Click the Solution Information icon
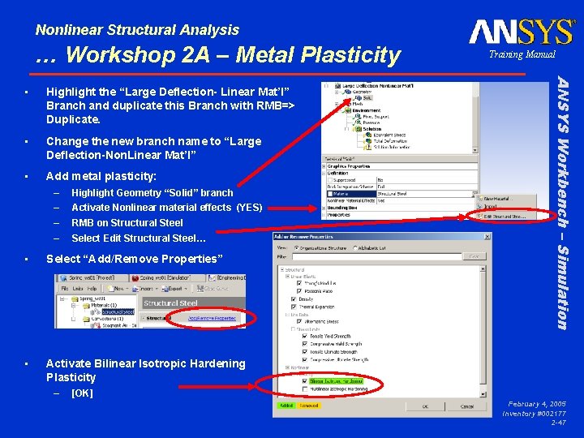This screenshot has width=584, height=438. click(x=368, y=147)
